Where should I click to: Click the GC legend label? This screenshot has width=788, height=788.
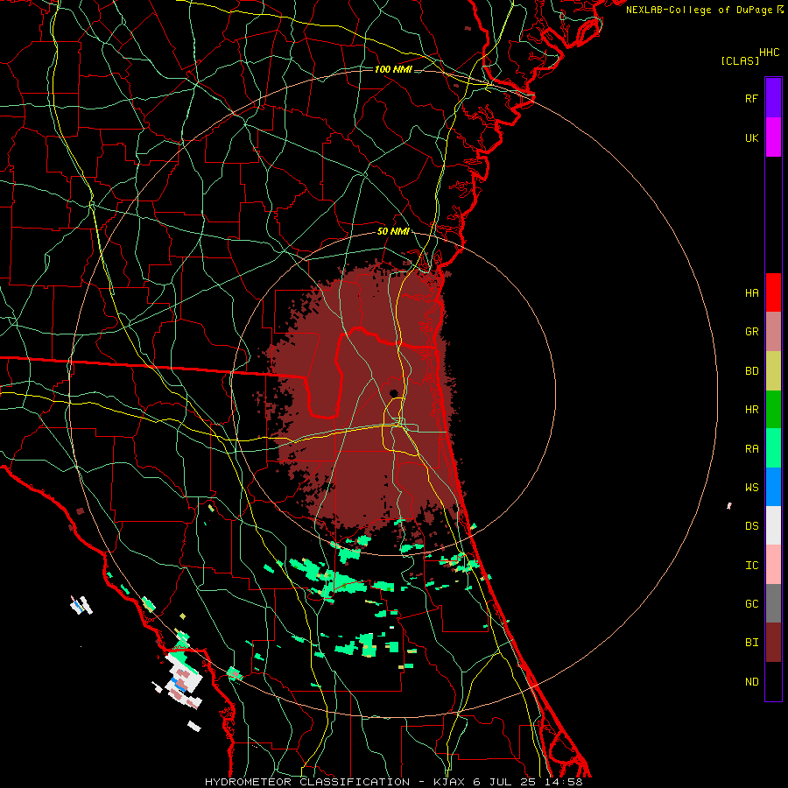click(x=751, y=603)
